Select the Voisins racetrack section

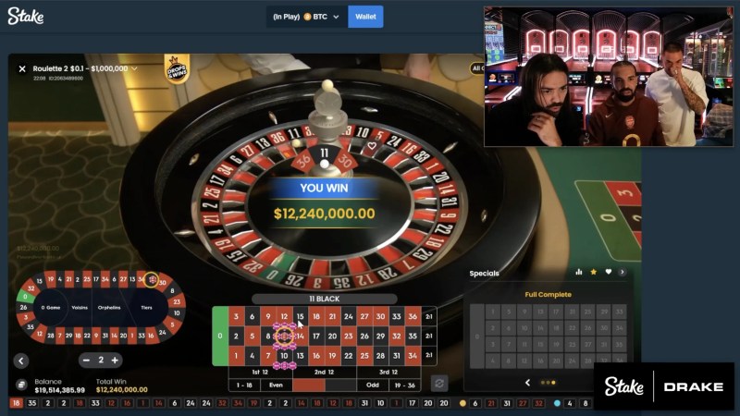point(80,308)
